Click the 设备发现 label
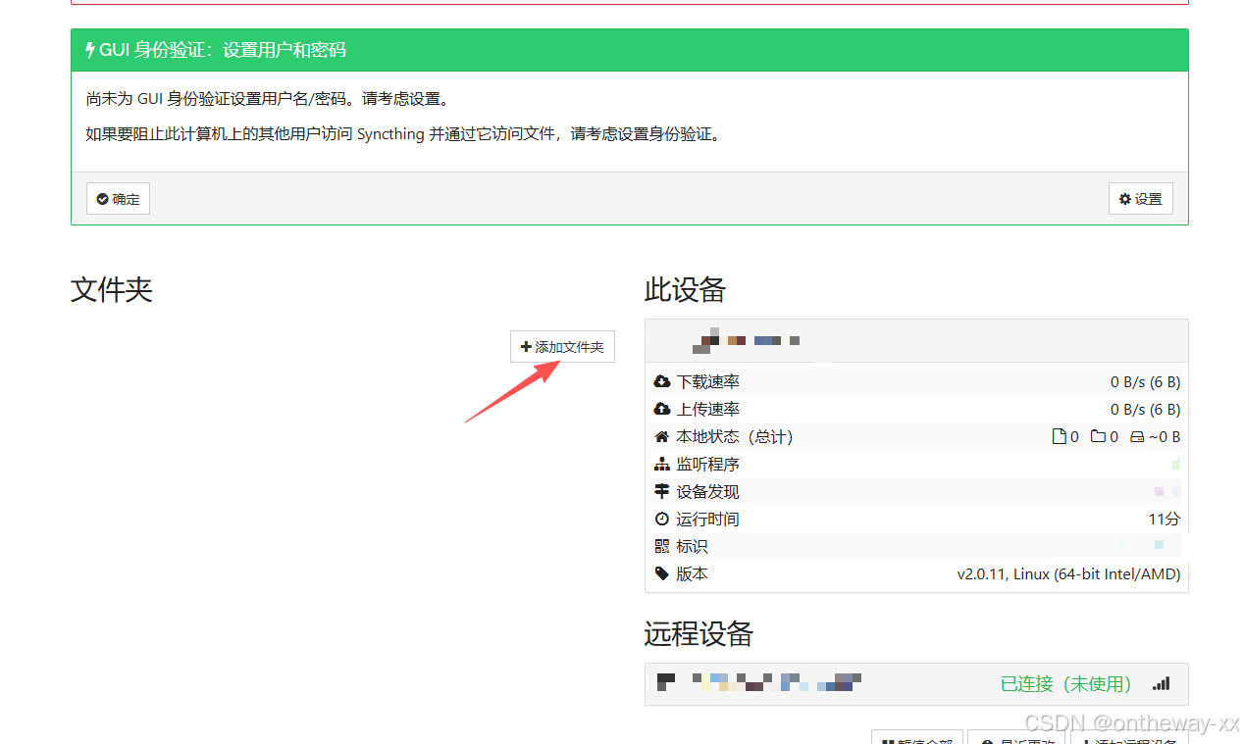Screen dimensions: 1243x744 tap(707, 491)
